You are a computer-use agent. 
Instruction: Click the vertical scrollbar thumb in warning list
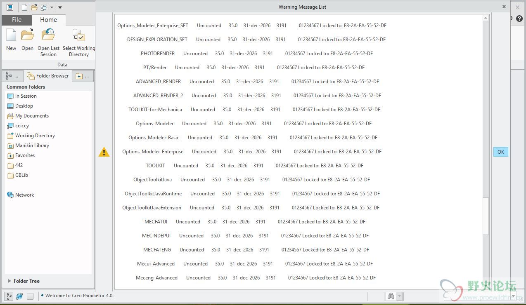pyautogui.click(x=486, y=216)
